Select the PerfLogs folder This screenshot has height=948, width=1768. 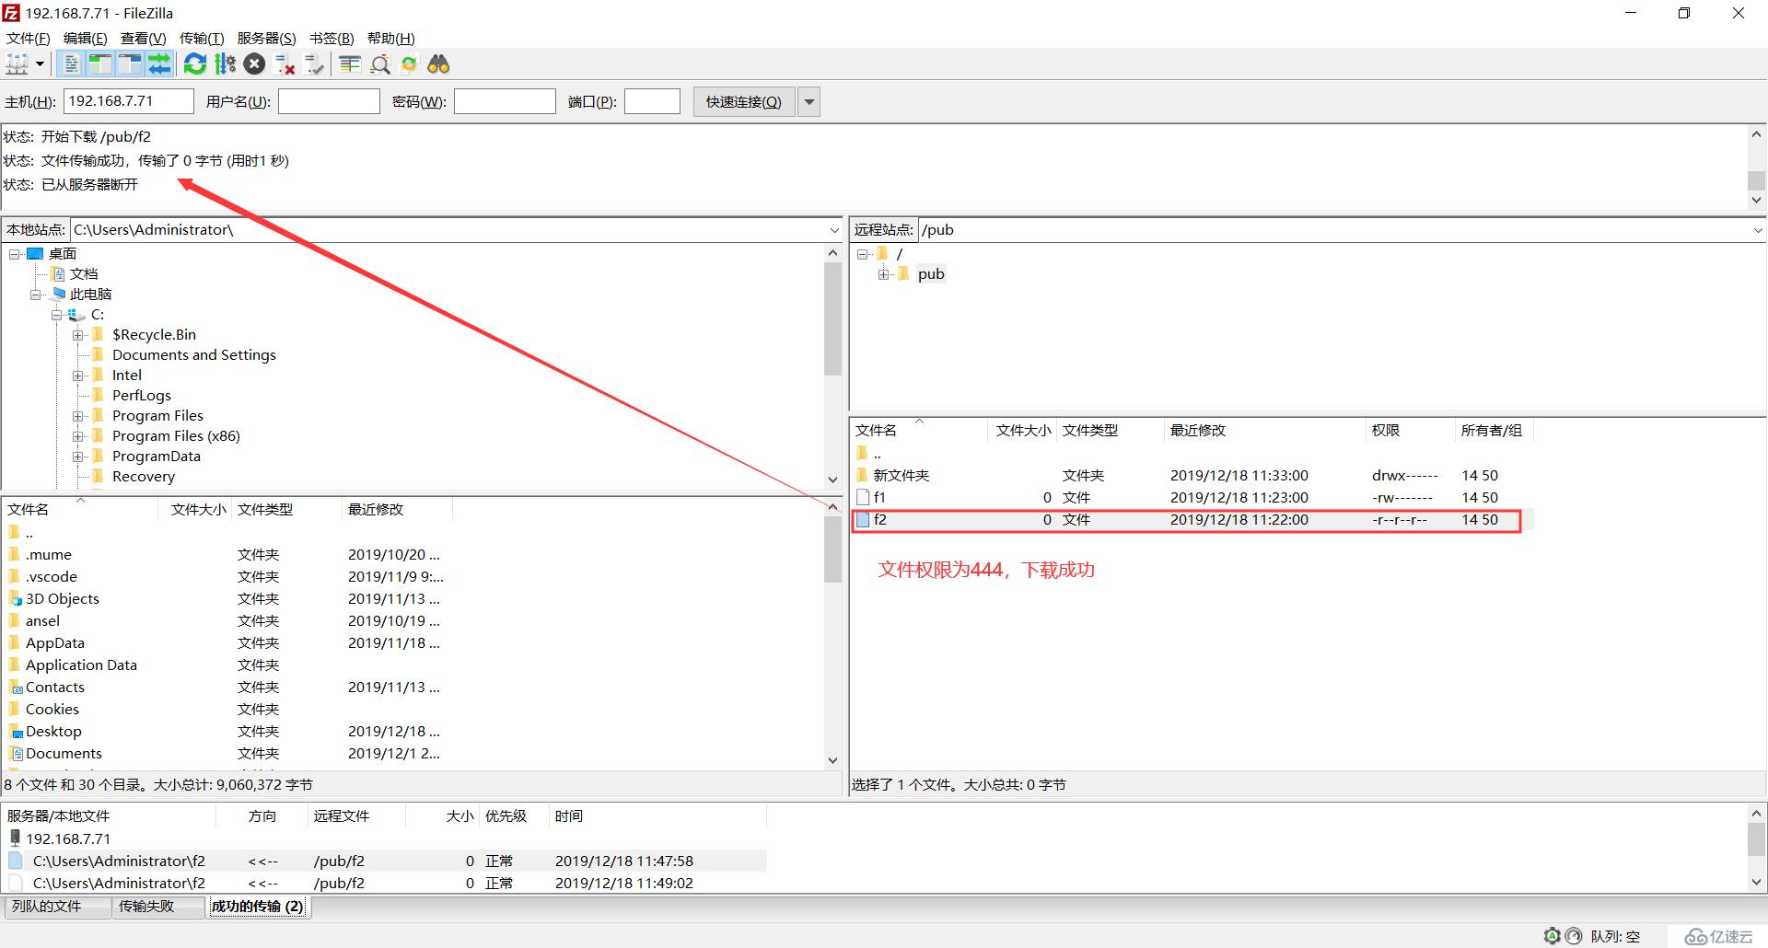[142, 396]
